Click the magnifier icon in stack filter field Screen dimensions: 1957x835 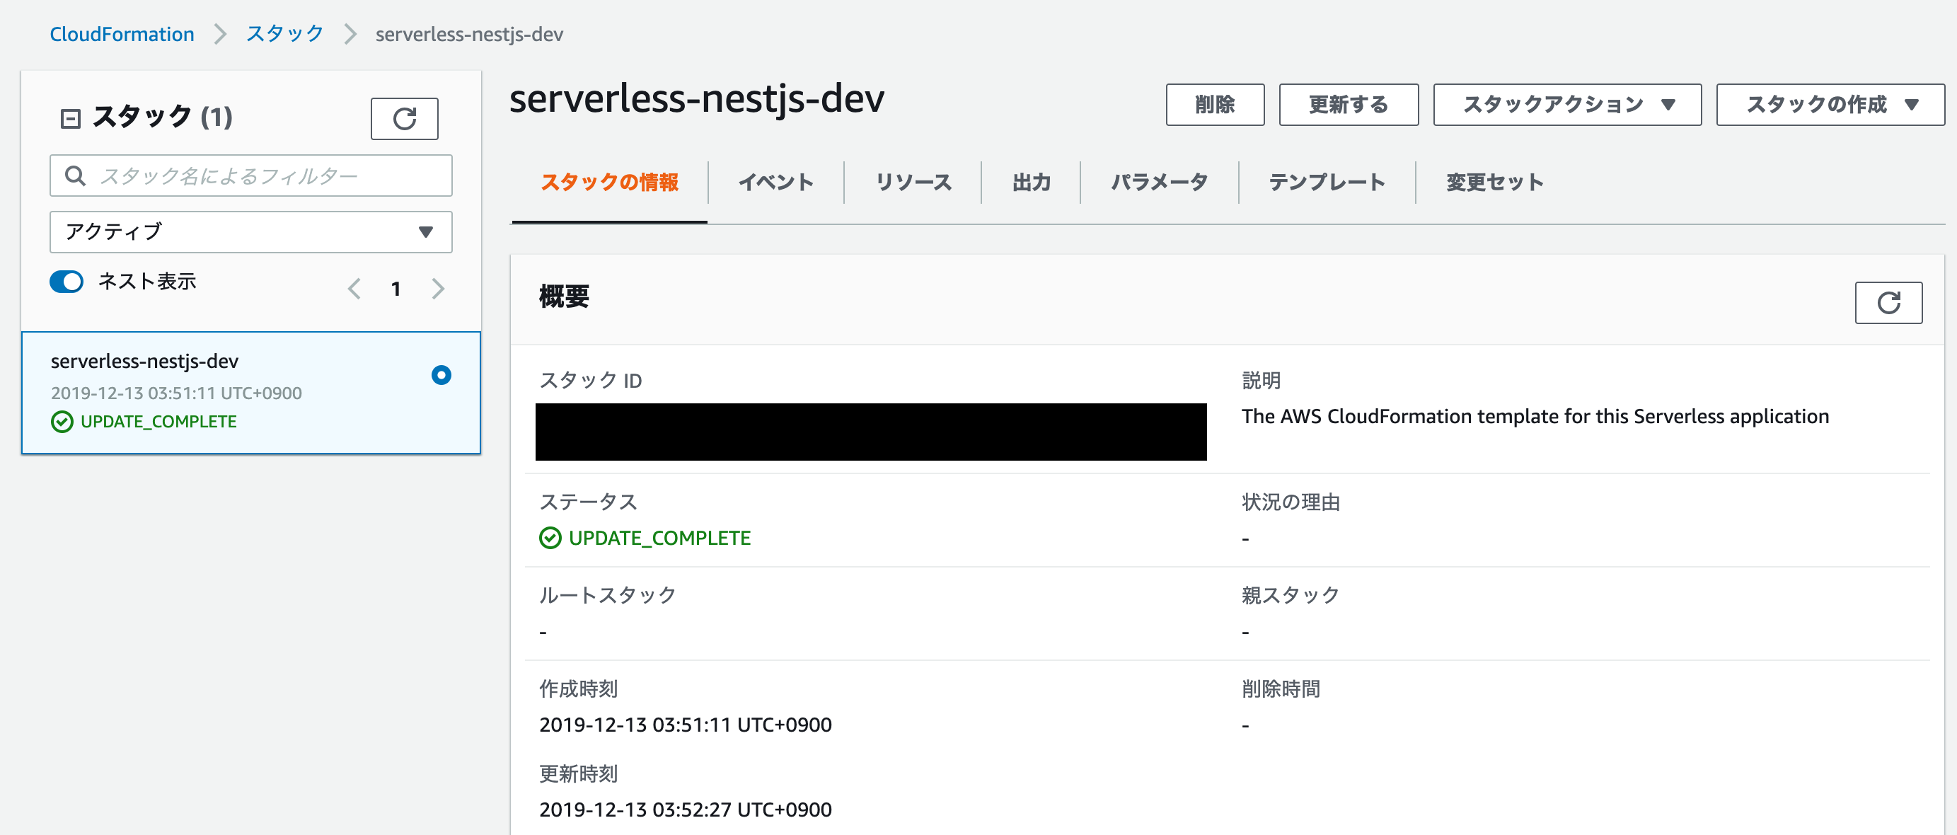pyautogui.click(x=75, y=175)
